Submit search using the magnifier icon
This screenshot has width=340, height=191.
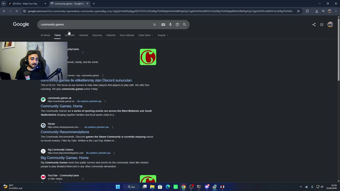point(184,24)
